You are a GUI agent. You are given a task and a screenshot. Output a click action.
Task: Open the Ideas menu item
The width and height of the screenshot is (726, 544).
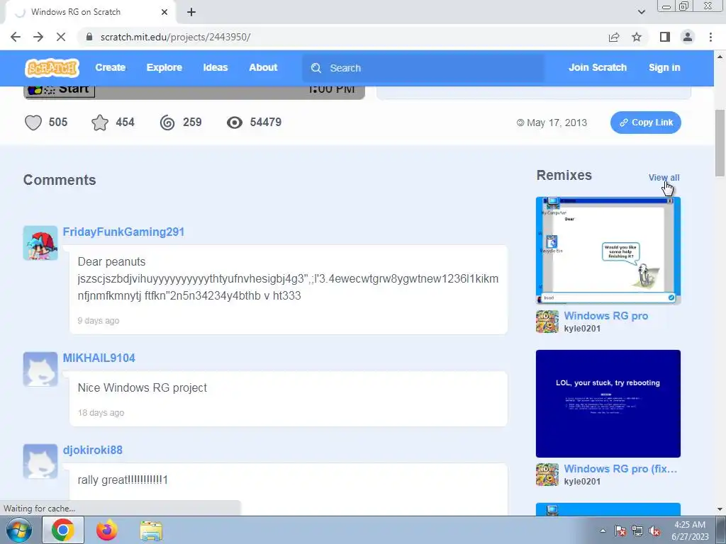[216, 67]
